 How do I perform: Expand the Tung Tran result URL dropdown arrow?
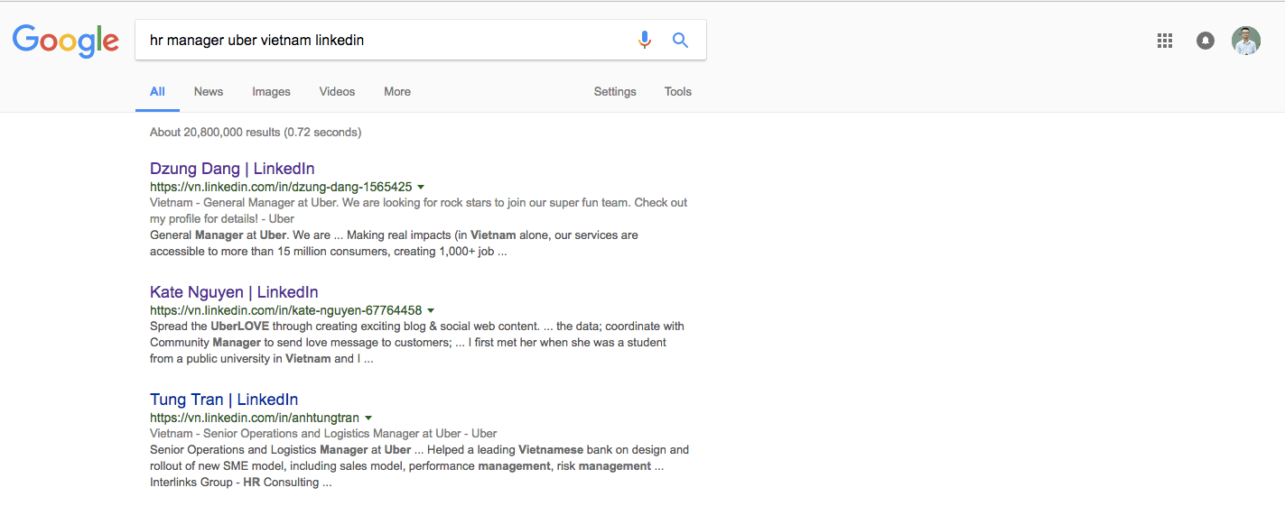click(x=368, y=418)
